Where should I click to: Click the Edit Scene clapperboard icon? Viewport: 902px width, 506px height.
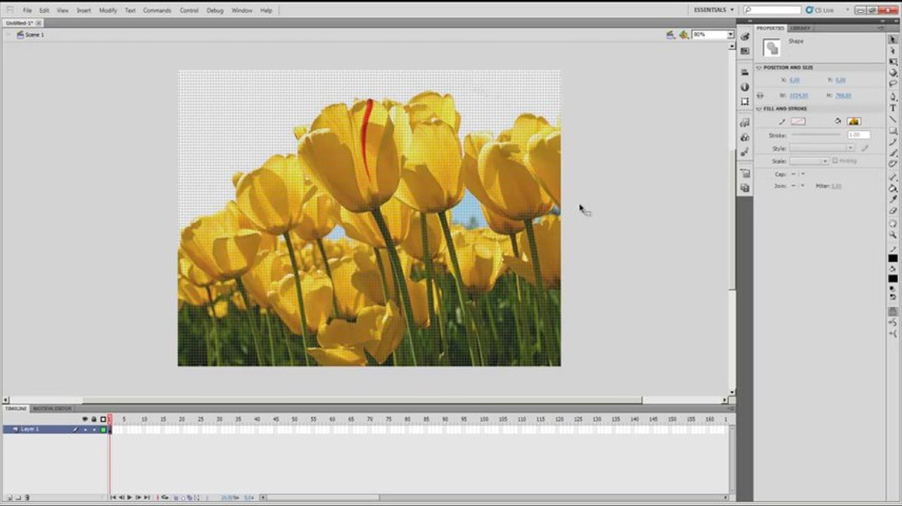point(670,34)
